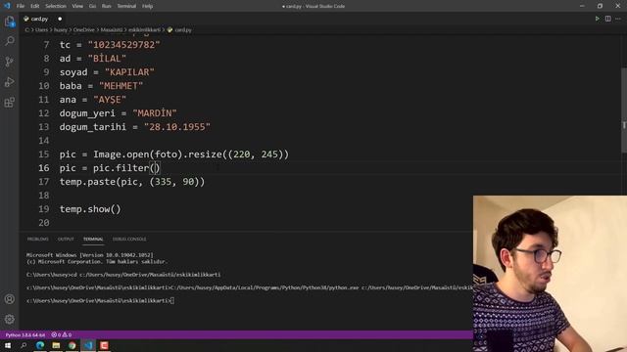Click the soyad value "KAPILAR"
The image size is (627, 352).
pyautogui.click(x=129, y=72)
